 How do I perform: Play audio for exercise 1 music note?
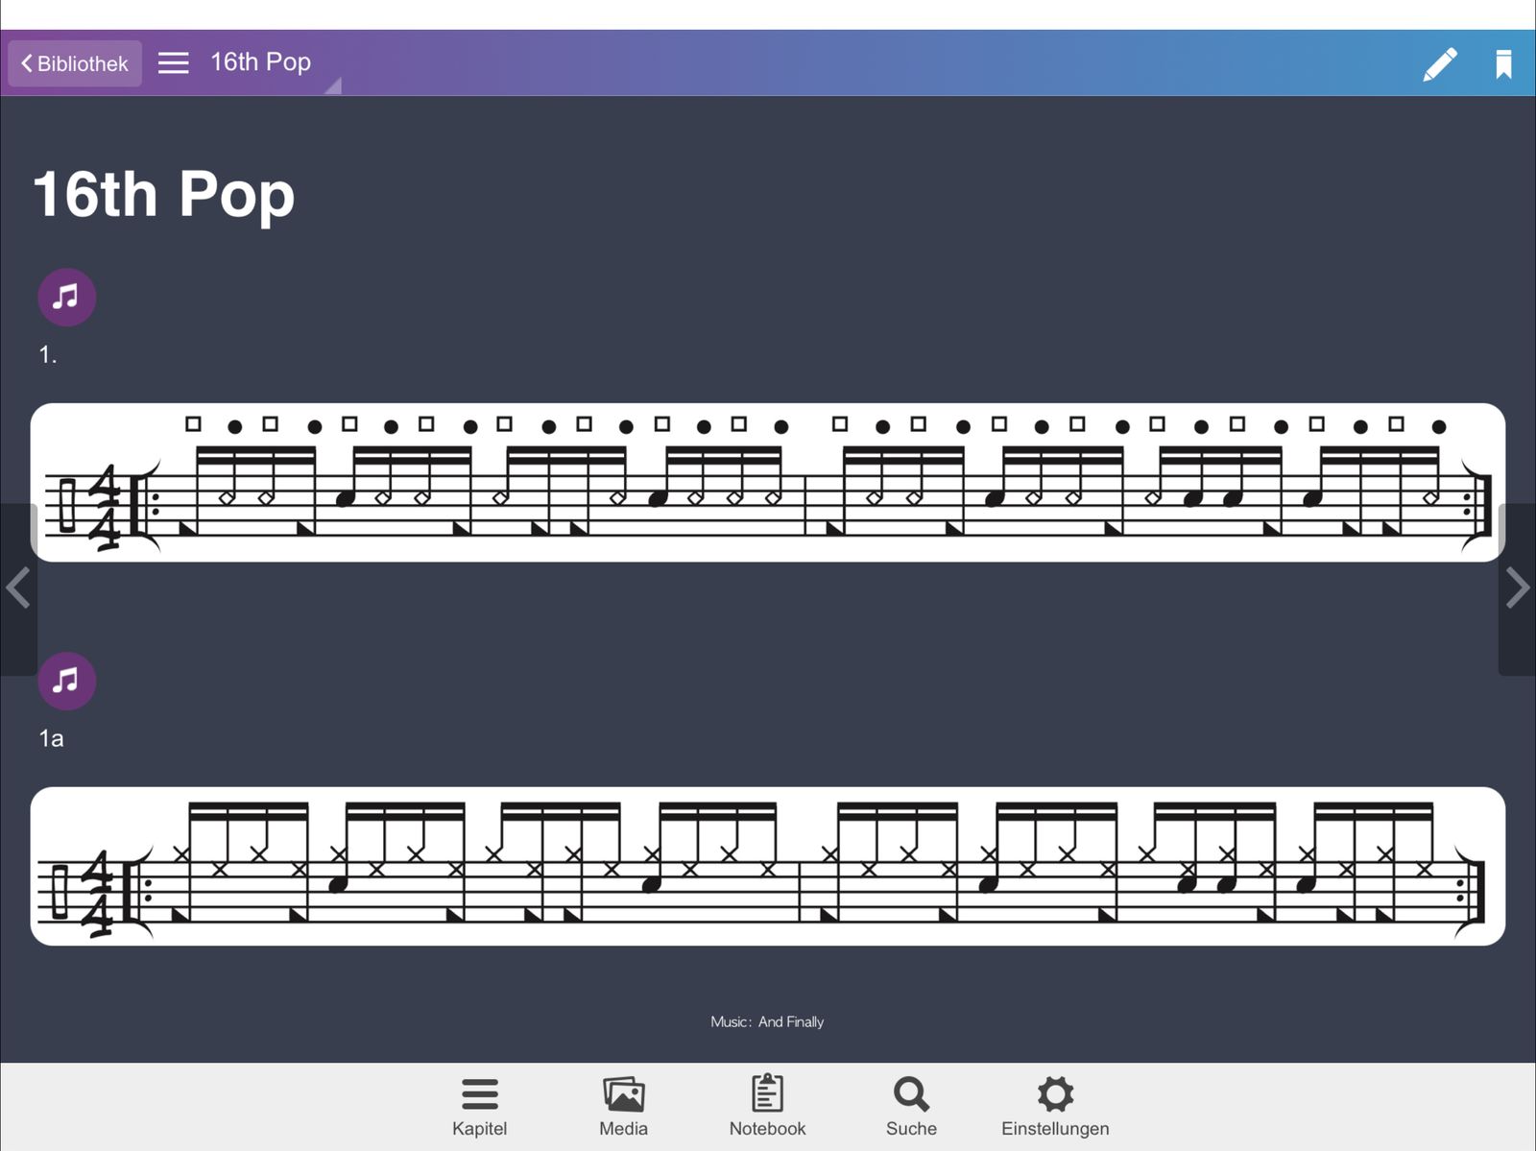click(x=66, y=297)
